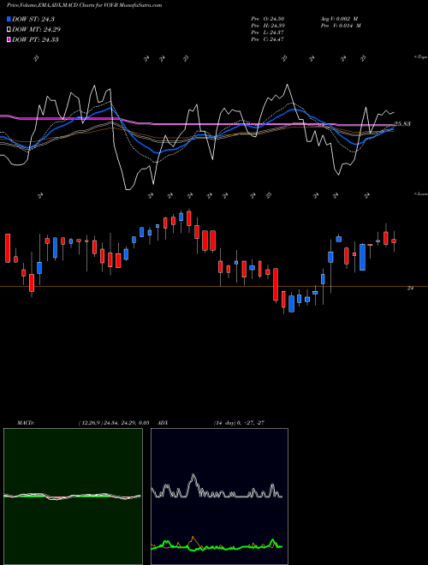Screen dimensions: 428x565
Task: Click the last red candlestick on the chart
Action: [394, 241]
